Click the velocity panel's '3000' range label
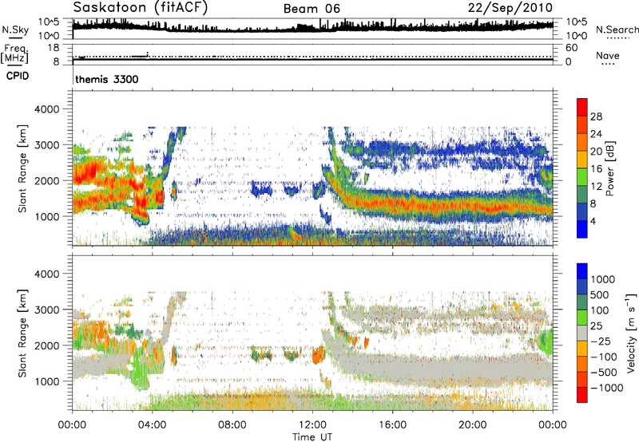The width and height of the screenshot is (639, 442). 47,310
